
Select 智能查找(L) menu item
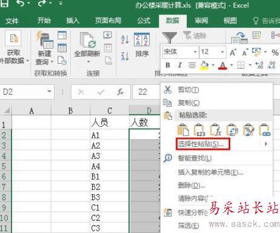point(217,158)
